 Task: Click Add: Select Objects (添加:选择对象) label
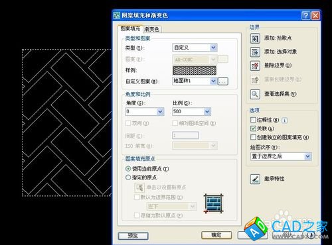[281, 52]
